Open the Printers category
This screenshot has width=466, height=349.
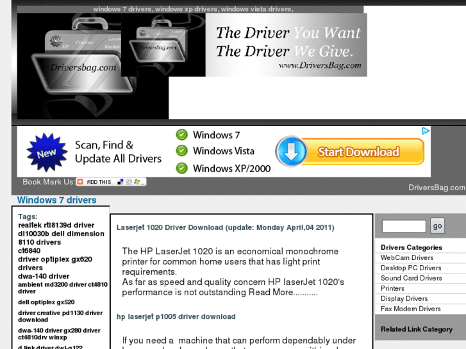pyautogui.click(x=392, y=288)
